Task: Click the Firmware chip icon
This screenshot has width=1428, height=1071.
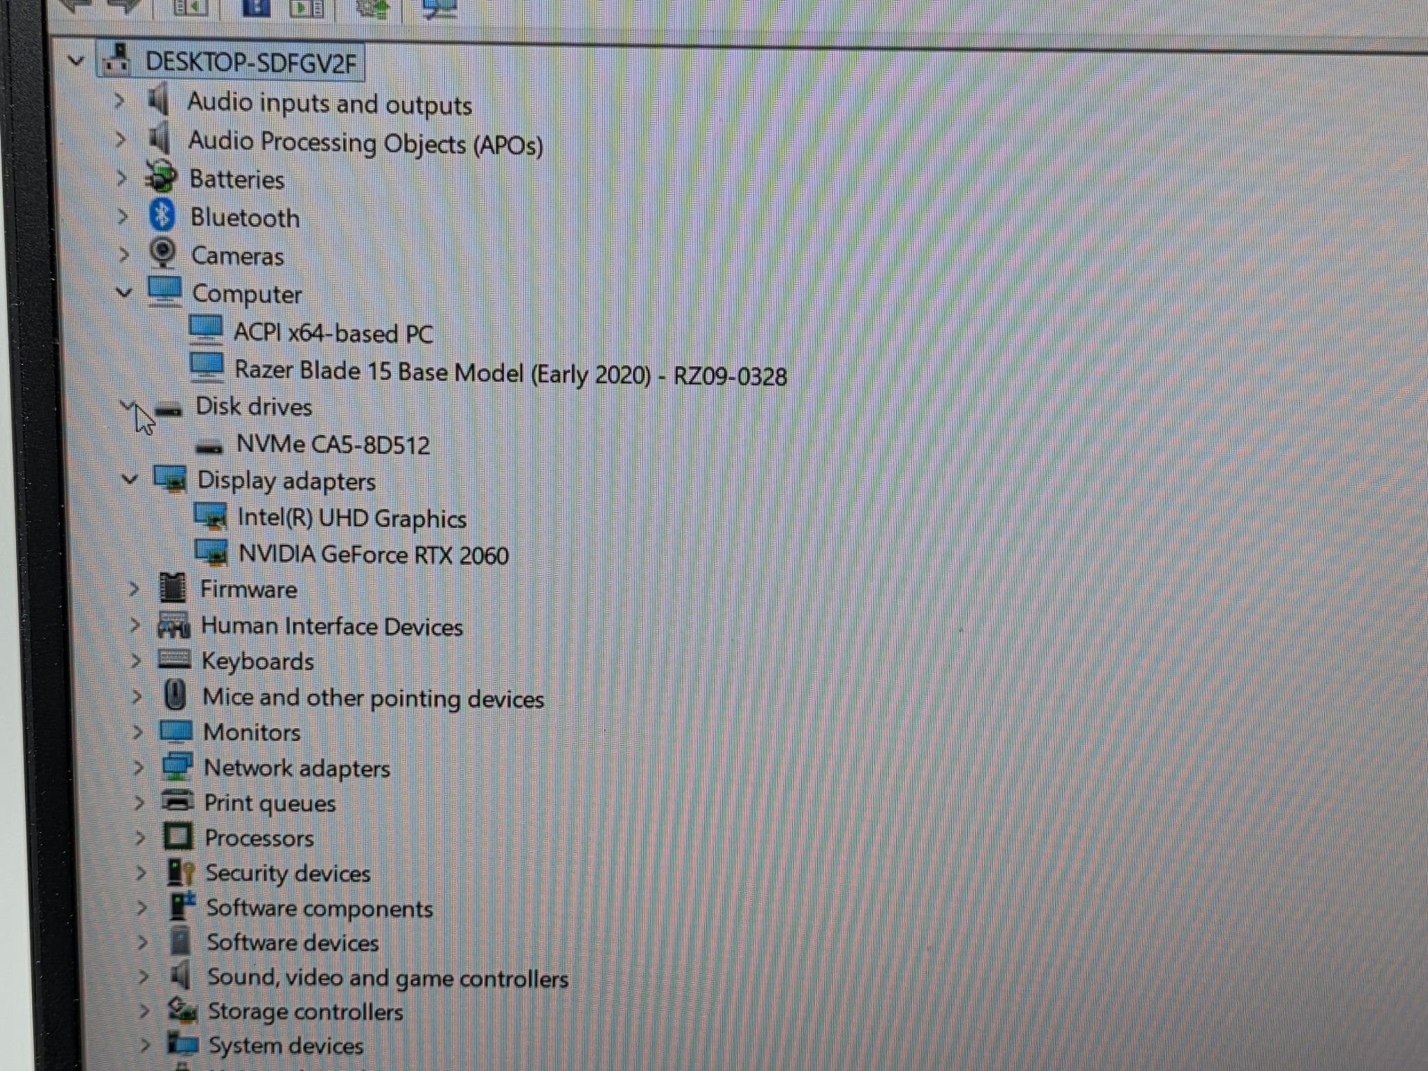Action: tap(173, 588)
